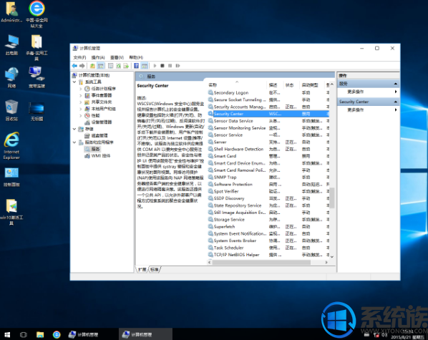Click the Back arrow in the toolbar

tap(74, 66)
